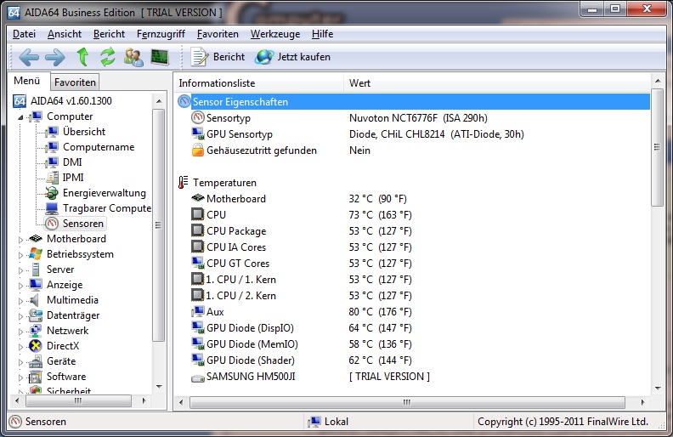This screenshot has width=673, height=437.
Task: Select Übersicht in the tree
Action: 83,132
